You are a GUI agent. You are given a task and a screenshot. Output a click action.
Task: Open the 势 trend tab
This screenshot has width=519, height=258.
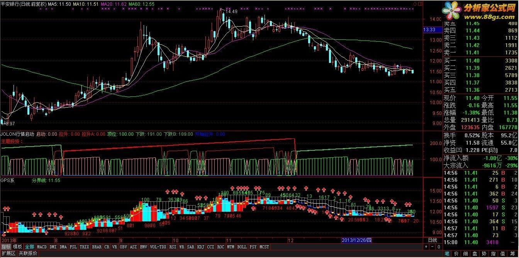484,254
